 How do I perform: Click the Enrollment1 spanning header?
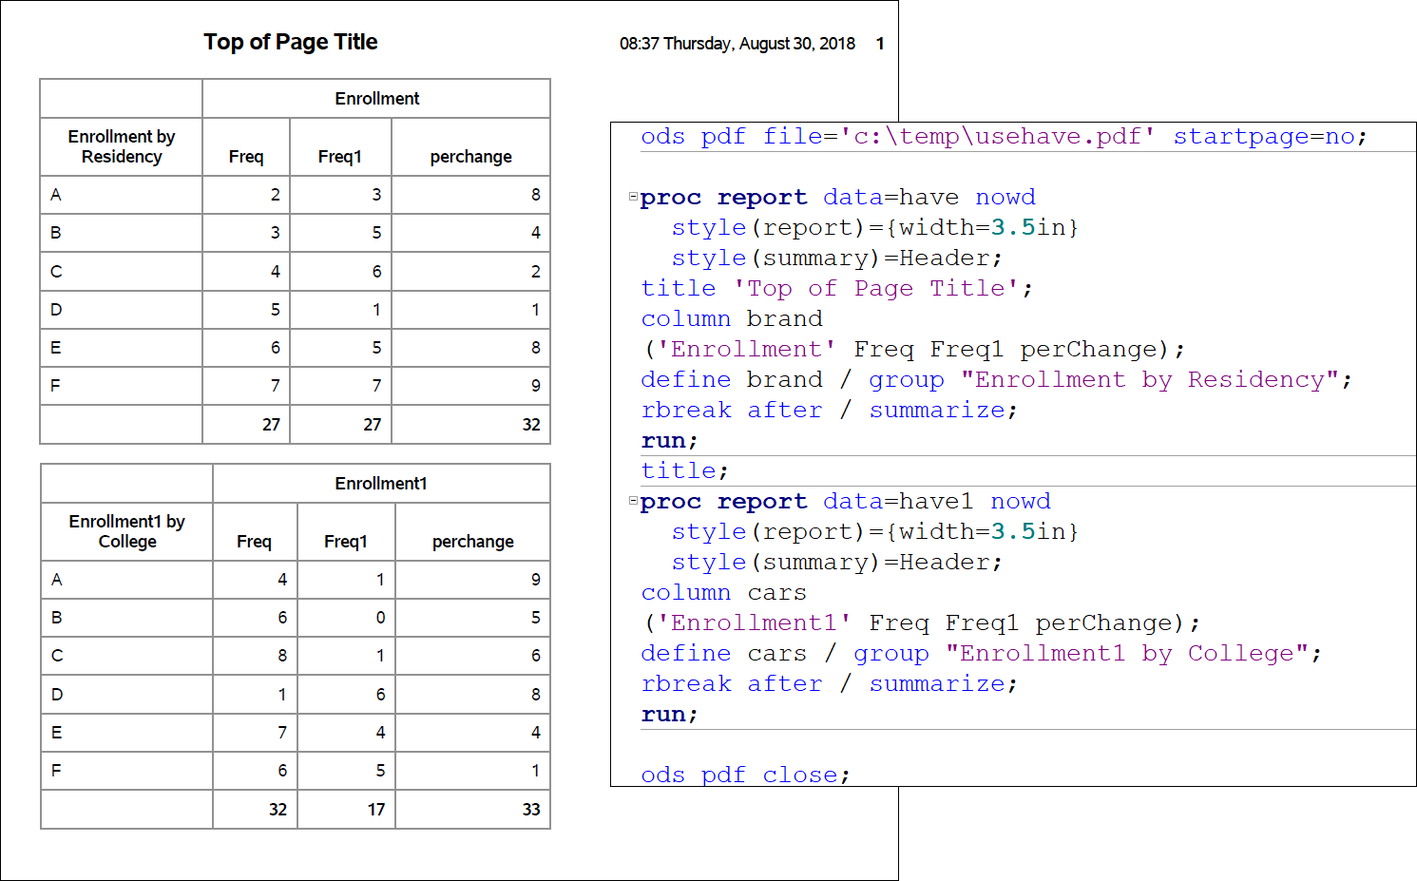tap(380, 483)
